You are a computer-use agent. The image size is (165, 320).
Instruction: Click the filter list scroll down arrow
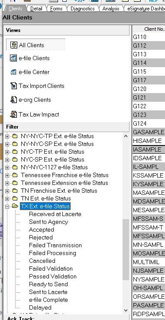click(x=126, y=310)
